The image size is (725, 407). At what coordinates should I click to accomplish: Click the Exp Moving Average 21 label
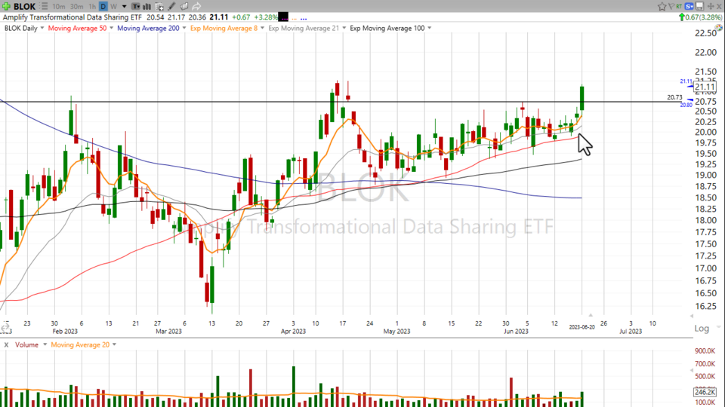pyautogui.click(x=304, y=28)
